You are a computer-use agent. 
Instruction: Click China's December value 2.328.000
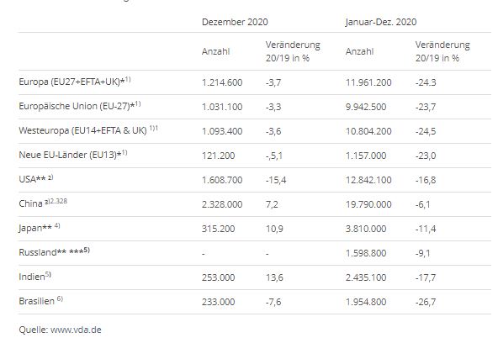[222, 204]
